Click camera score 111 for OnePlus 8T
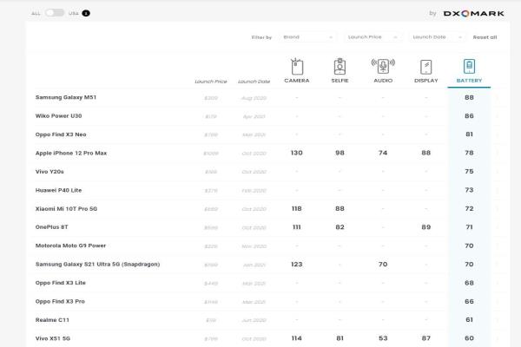This screenshot has width=521, height=347. tap(297, 227)
